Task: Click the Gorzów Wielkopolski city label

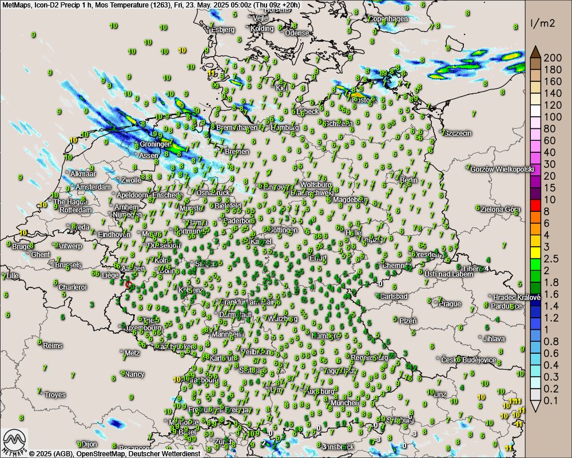Action: [x=502, y=169]
